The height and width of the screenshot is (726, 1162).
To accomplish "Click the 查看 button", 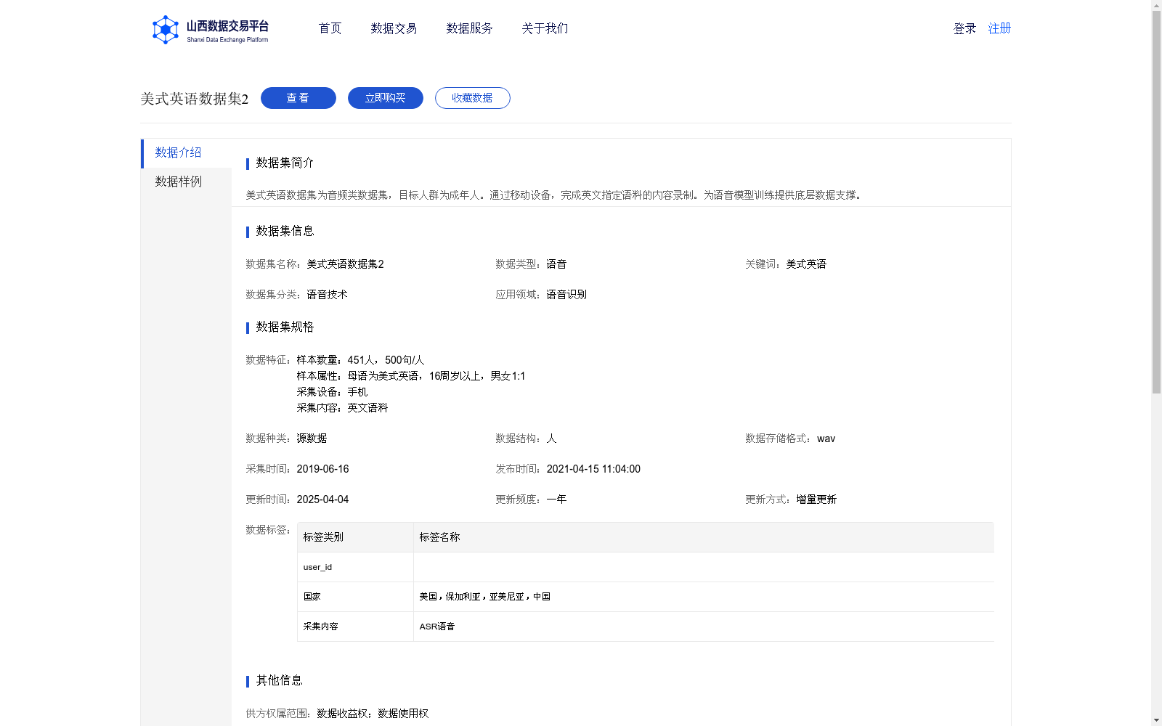I will pos(298,98).
